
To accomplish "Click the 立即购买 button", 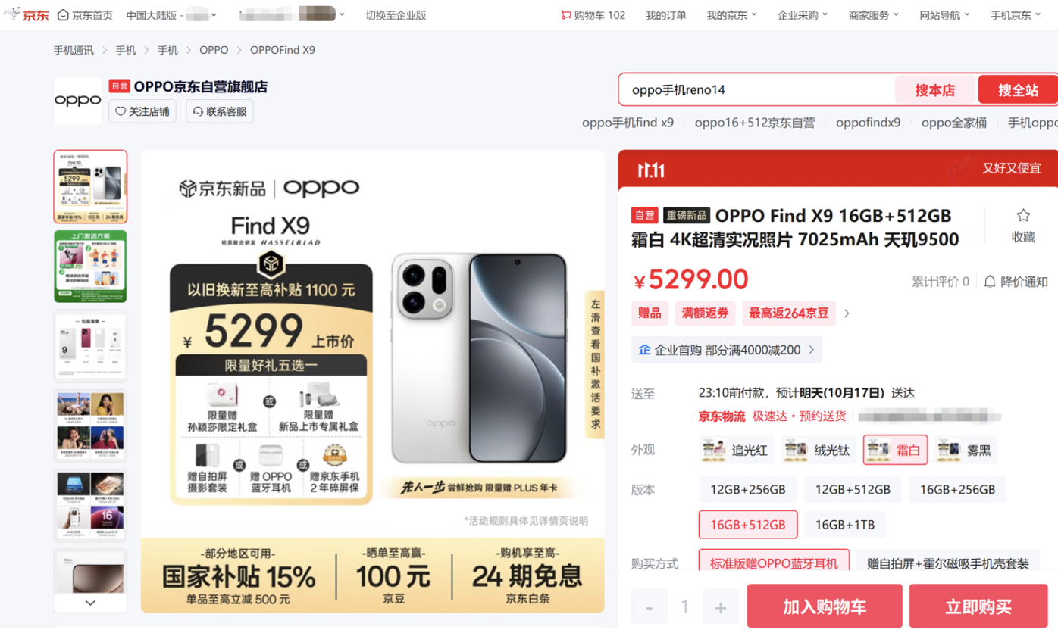I will point(978,607).
